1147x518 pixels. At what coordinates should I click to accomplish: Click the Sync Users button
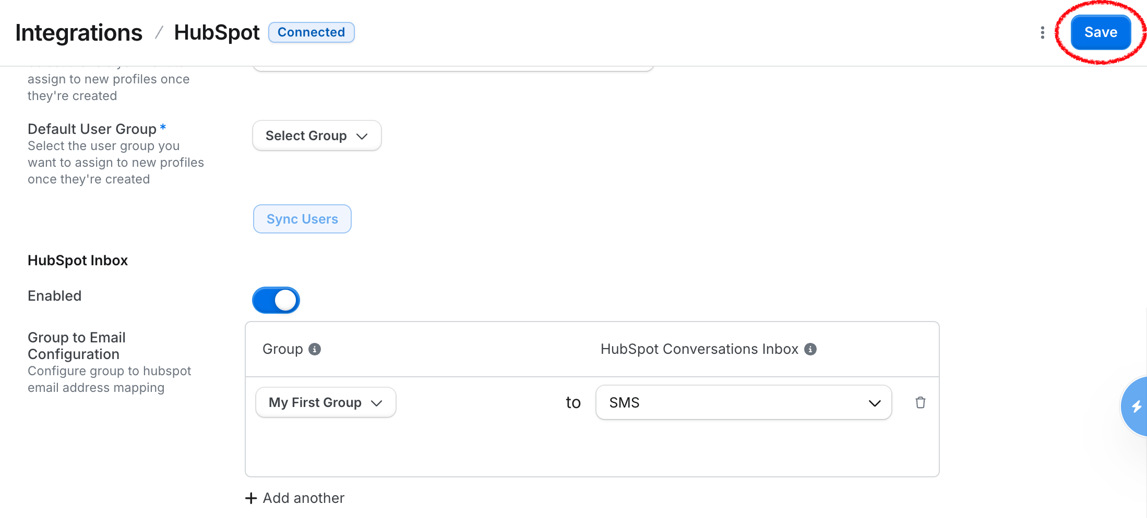click(302, 219)
